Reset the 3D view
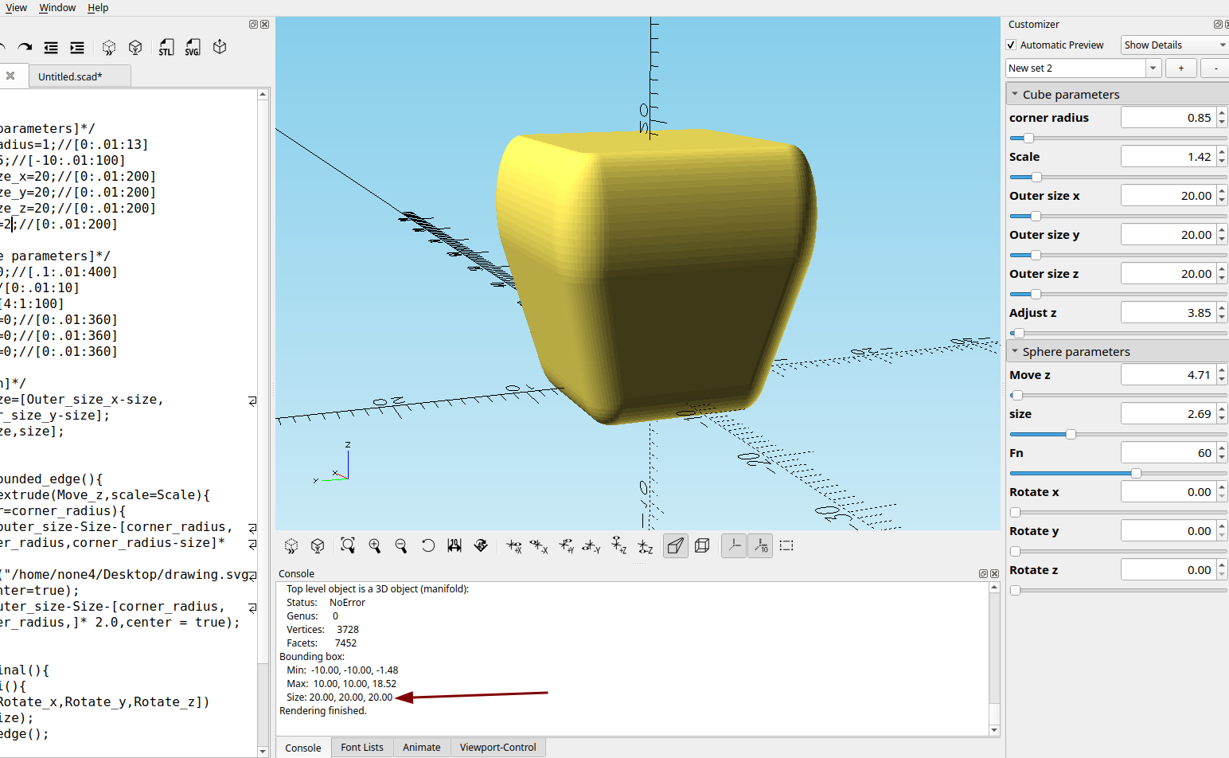The image size is (1229, 758). tap(428, 545)
